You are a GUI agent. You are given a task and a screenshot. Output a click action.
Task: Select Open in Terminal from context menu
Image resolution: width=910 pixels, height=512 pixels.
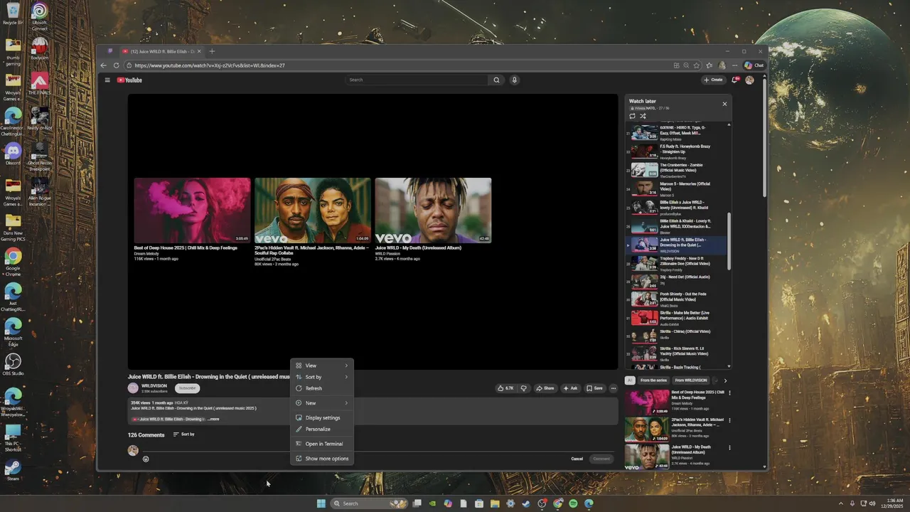(322, 444)
